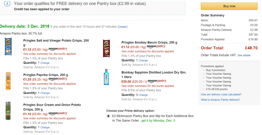Open Bombay Sapphire gin bottle image
Screen dimensions: 262x135
click(106, 77)
